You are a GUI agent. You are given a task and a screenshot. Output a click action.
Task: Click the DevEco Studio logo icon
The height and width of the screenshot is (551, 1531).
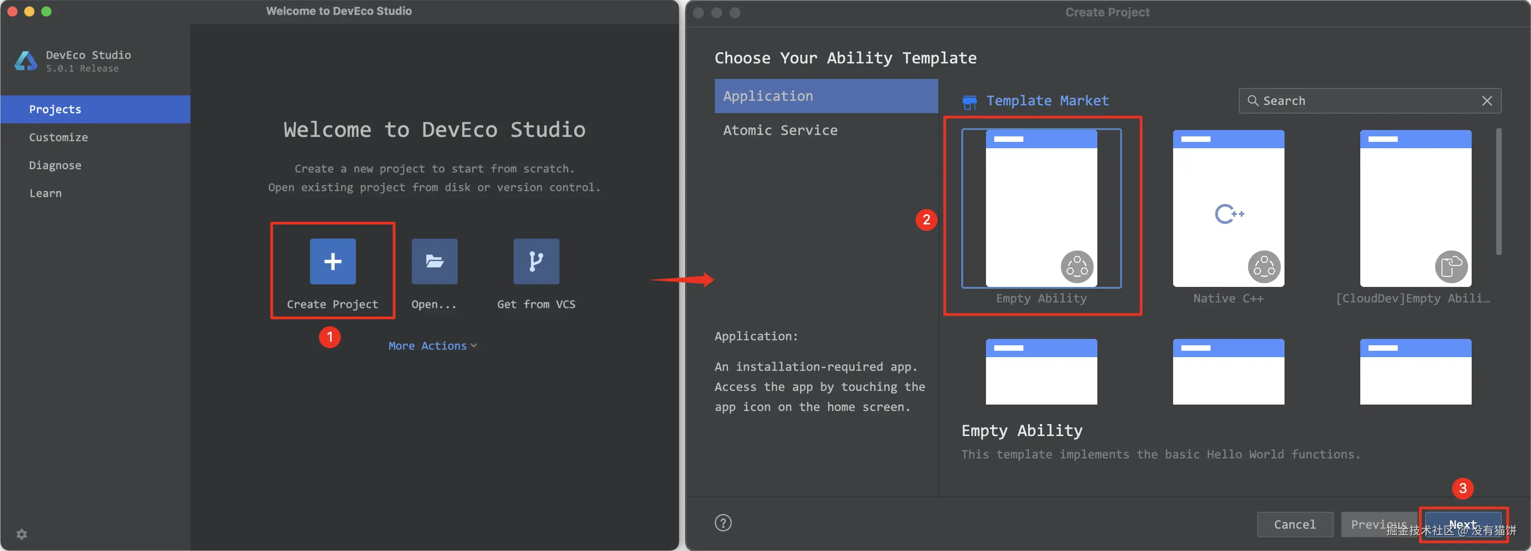[x=26, y=61]
